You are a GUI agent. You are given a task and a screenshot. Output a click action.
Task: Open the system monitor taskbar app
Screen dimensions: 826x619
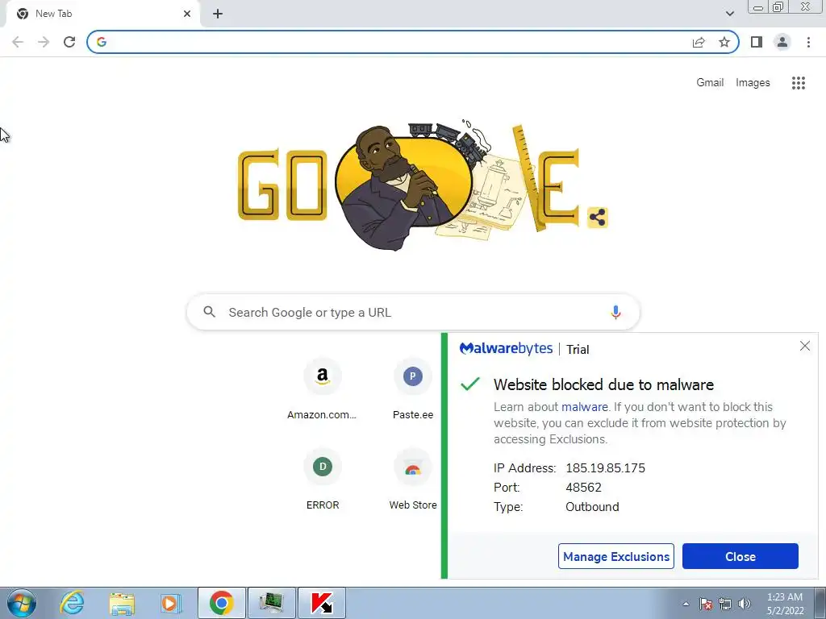click(x=271, y=603)
